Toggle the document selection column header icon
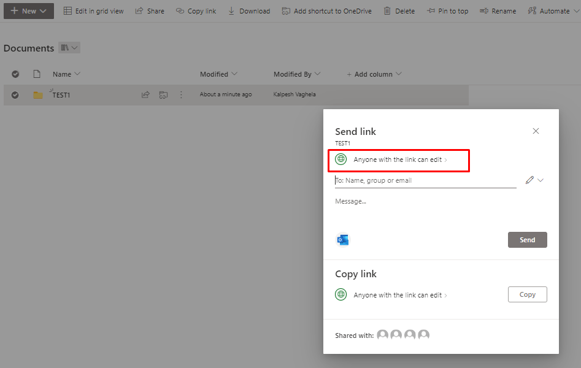This screenshot has width=581, height=368. [36, 74]
